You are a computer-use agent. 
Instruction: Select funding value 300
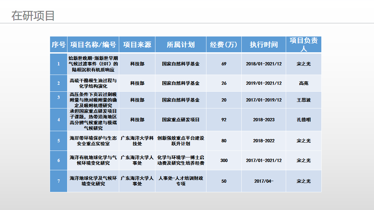pos(224,160)
